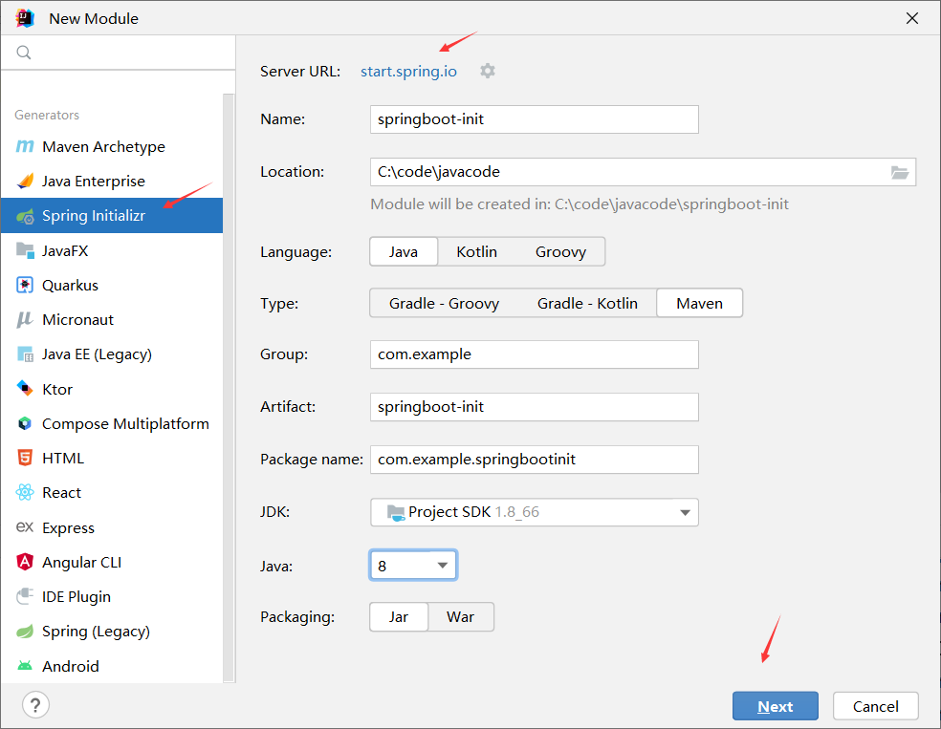Select Micronaut generator
The image size is (941, 729).
click(x=112, y=319)
